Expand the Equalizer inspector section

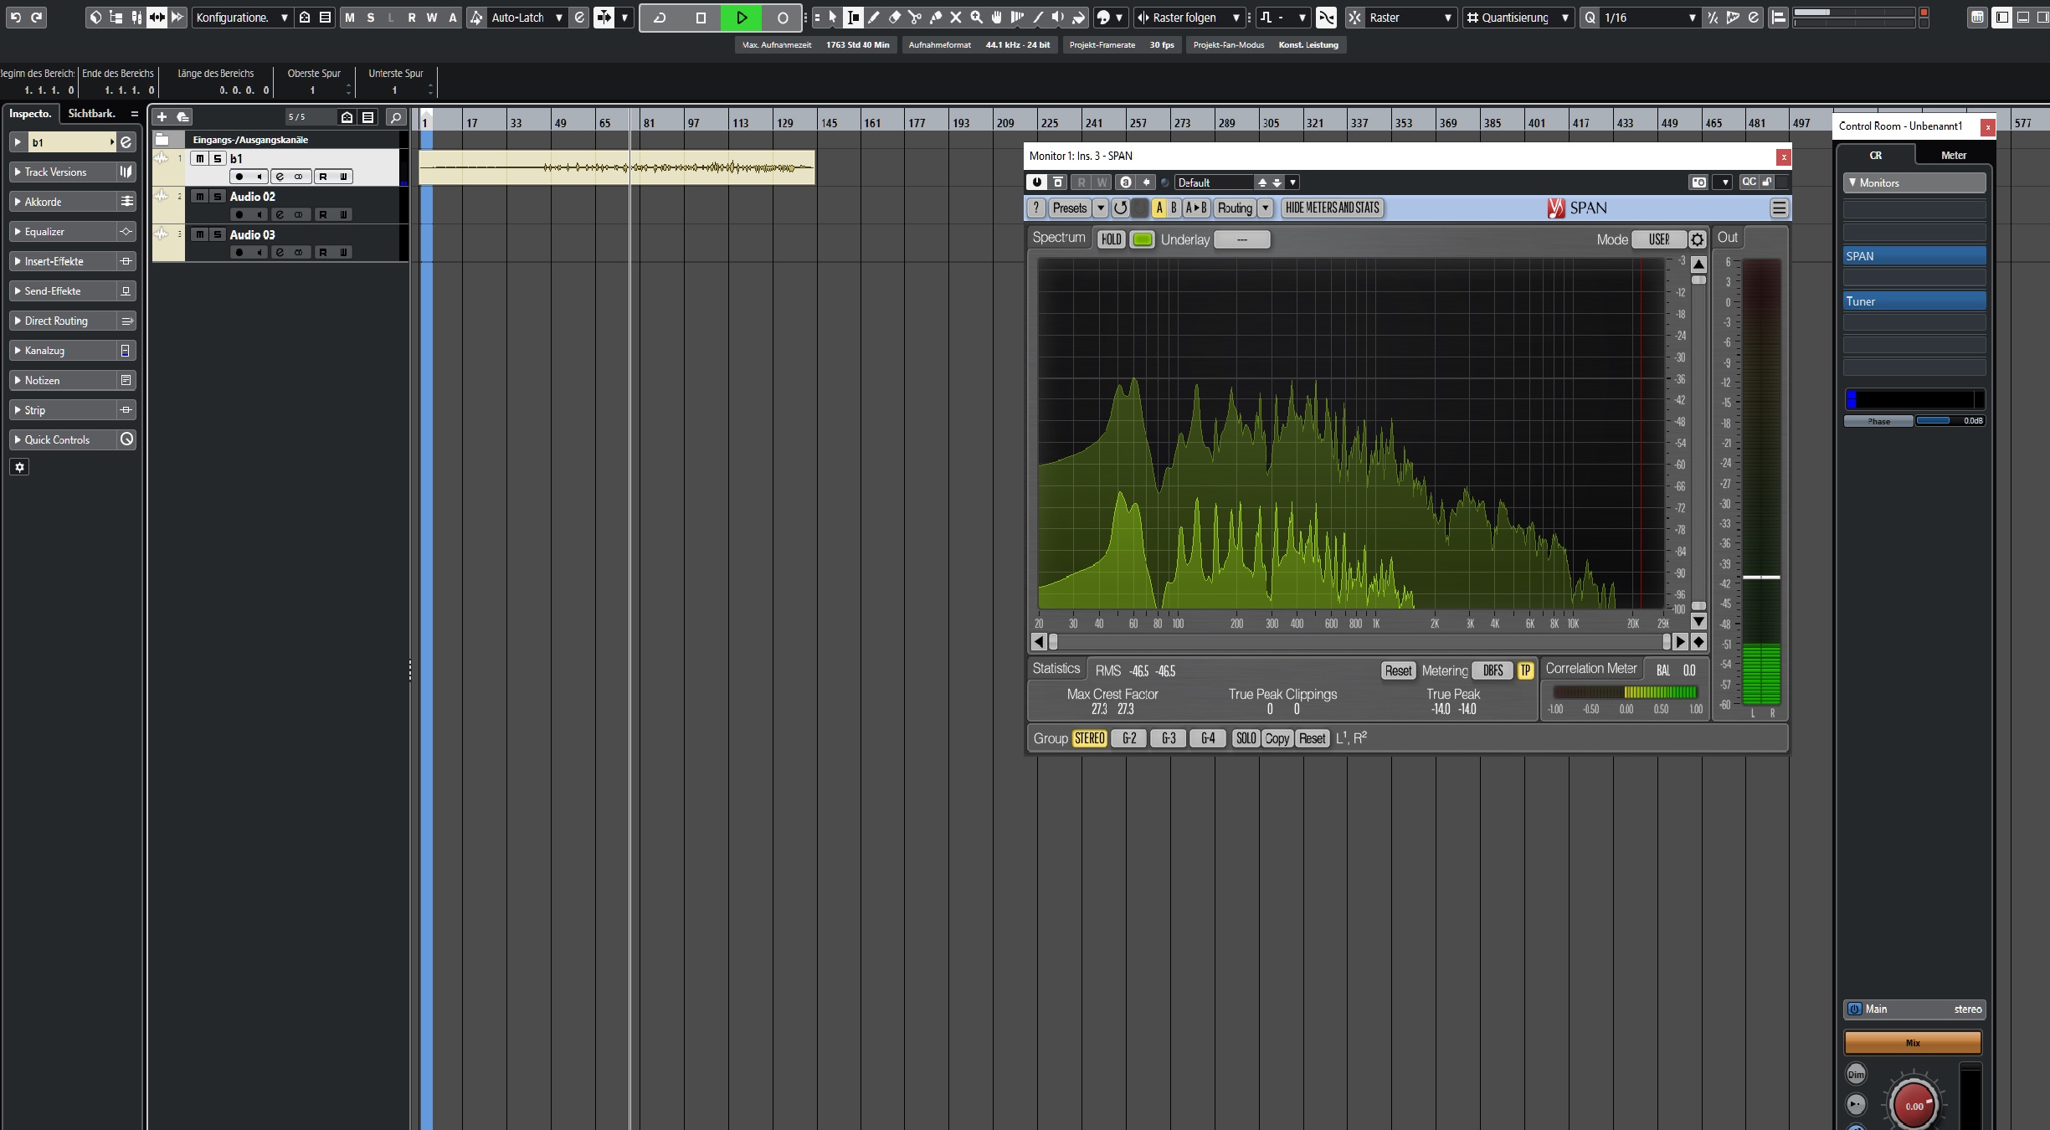tap(44, 232)
